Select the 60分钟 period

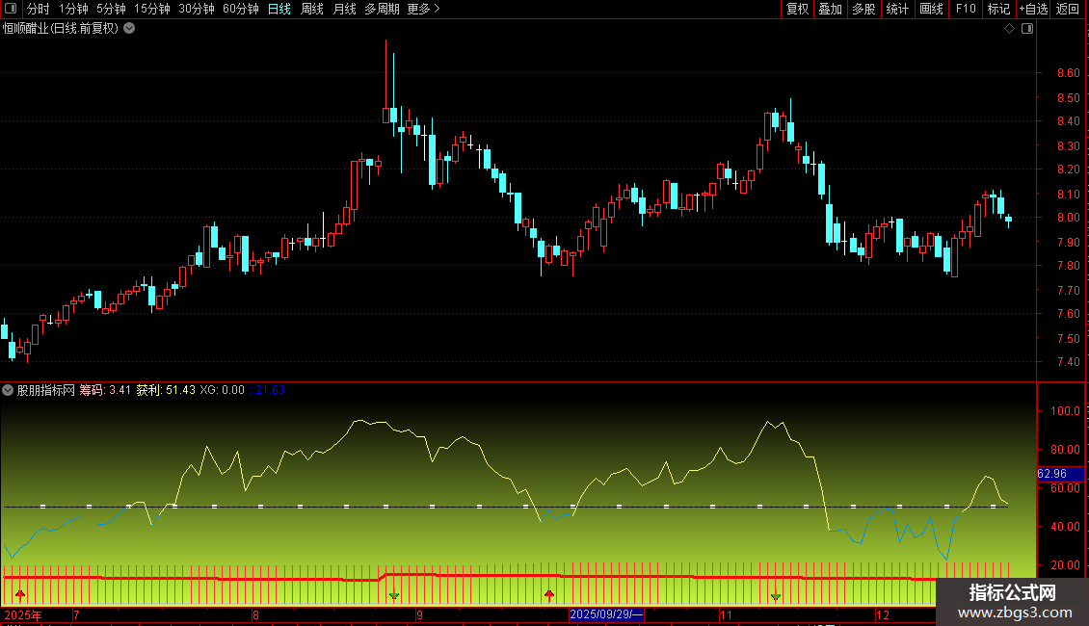(x=240, y=9)
